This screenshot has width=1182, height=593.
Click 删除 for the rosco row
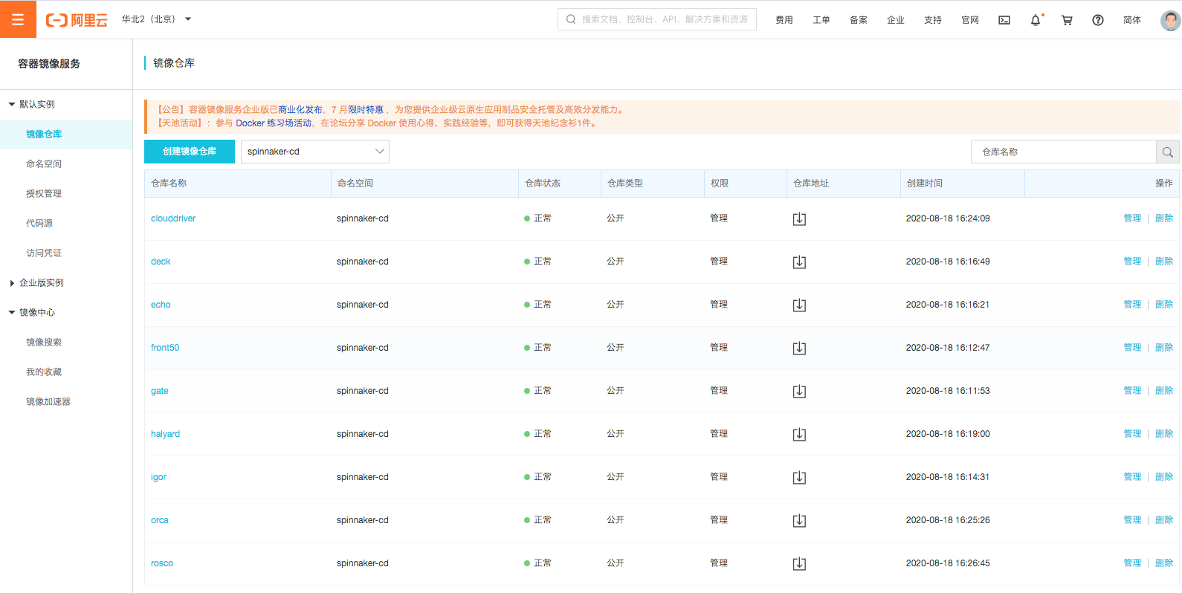(x=1164, y=563)
